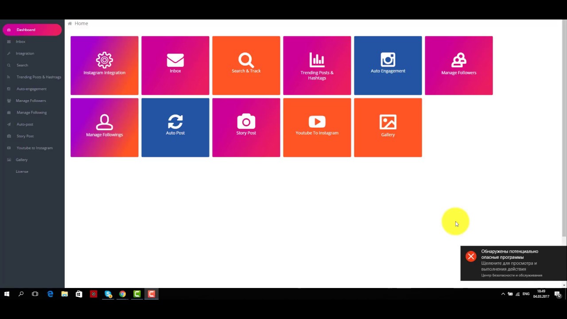This screenshot has height=319, width=567.
Task: Open Auto-engagement in the sidebar
Action: [x=32, y=89]
